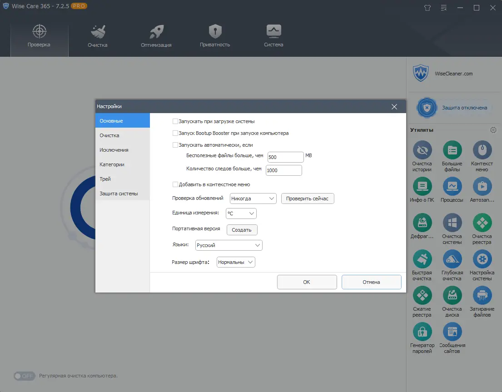502x392 pixels.
Task: Click the Wise Care 365 app logo
Action: click(x=6, y=6)
